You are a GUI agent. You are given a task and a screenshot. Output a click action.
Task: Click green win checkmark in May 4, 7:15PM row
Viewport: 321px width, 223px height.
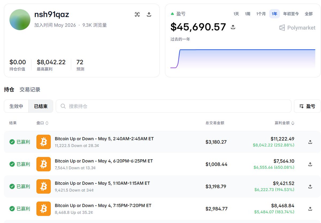12,209
